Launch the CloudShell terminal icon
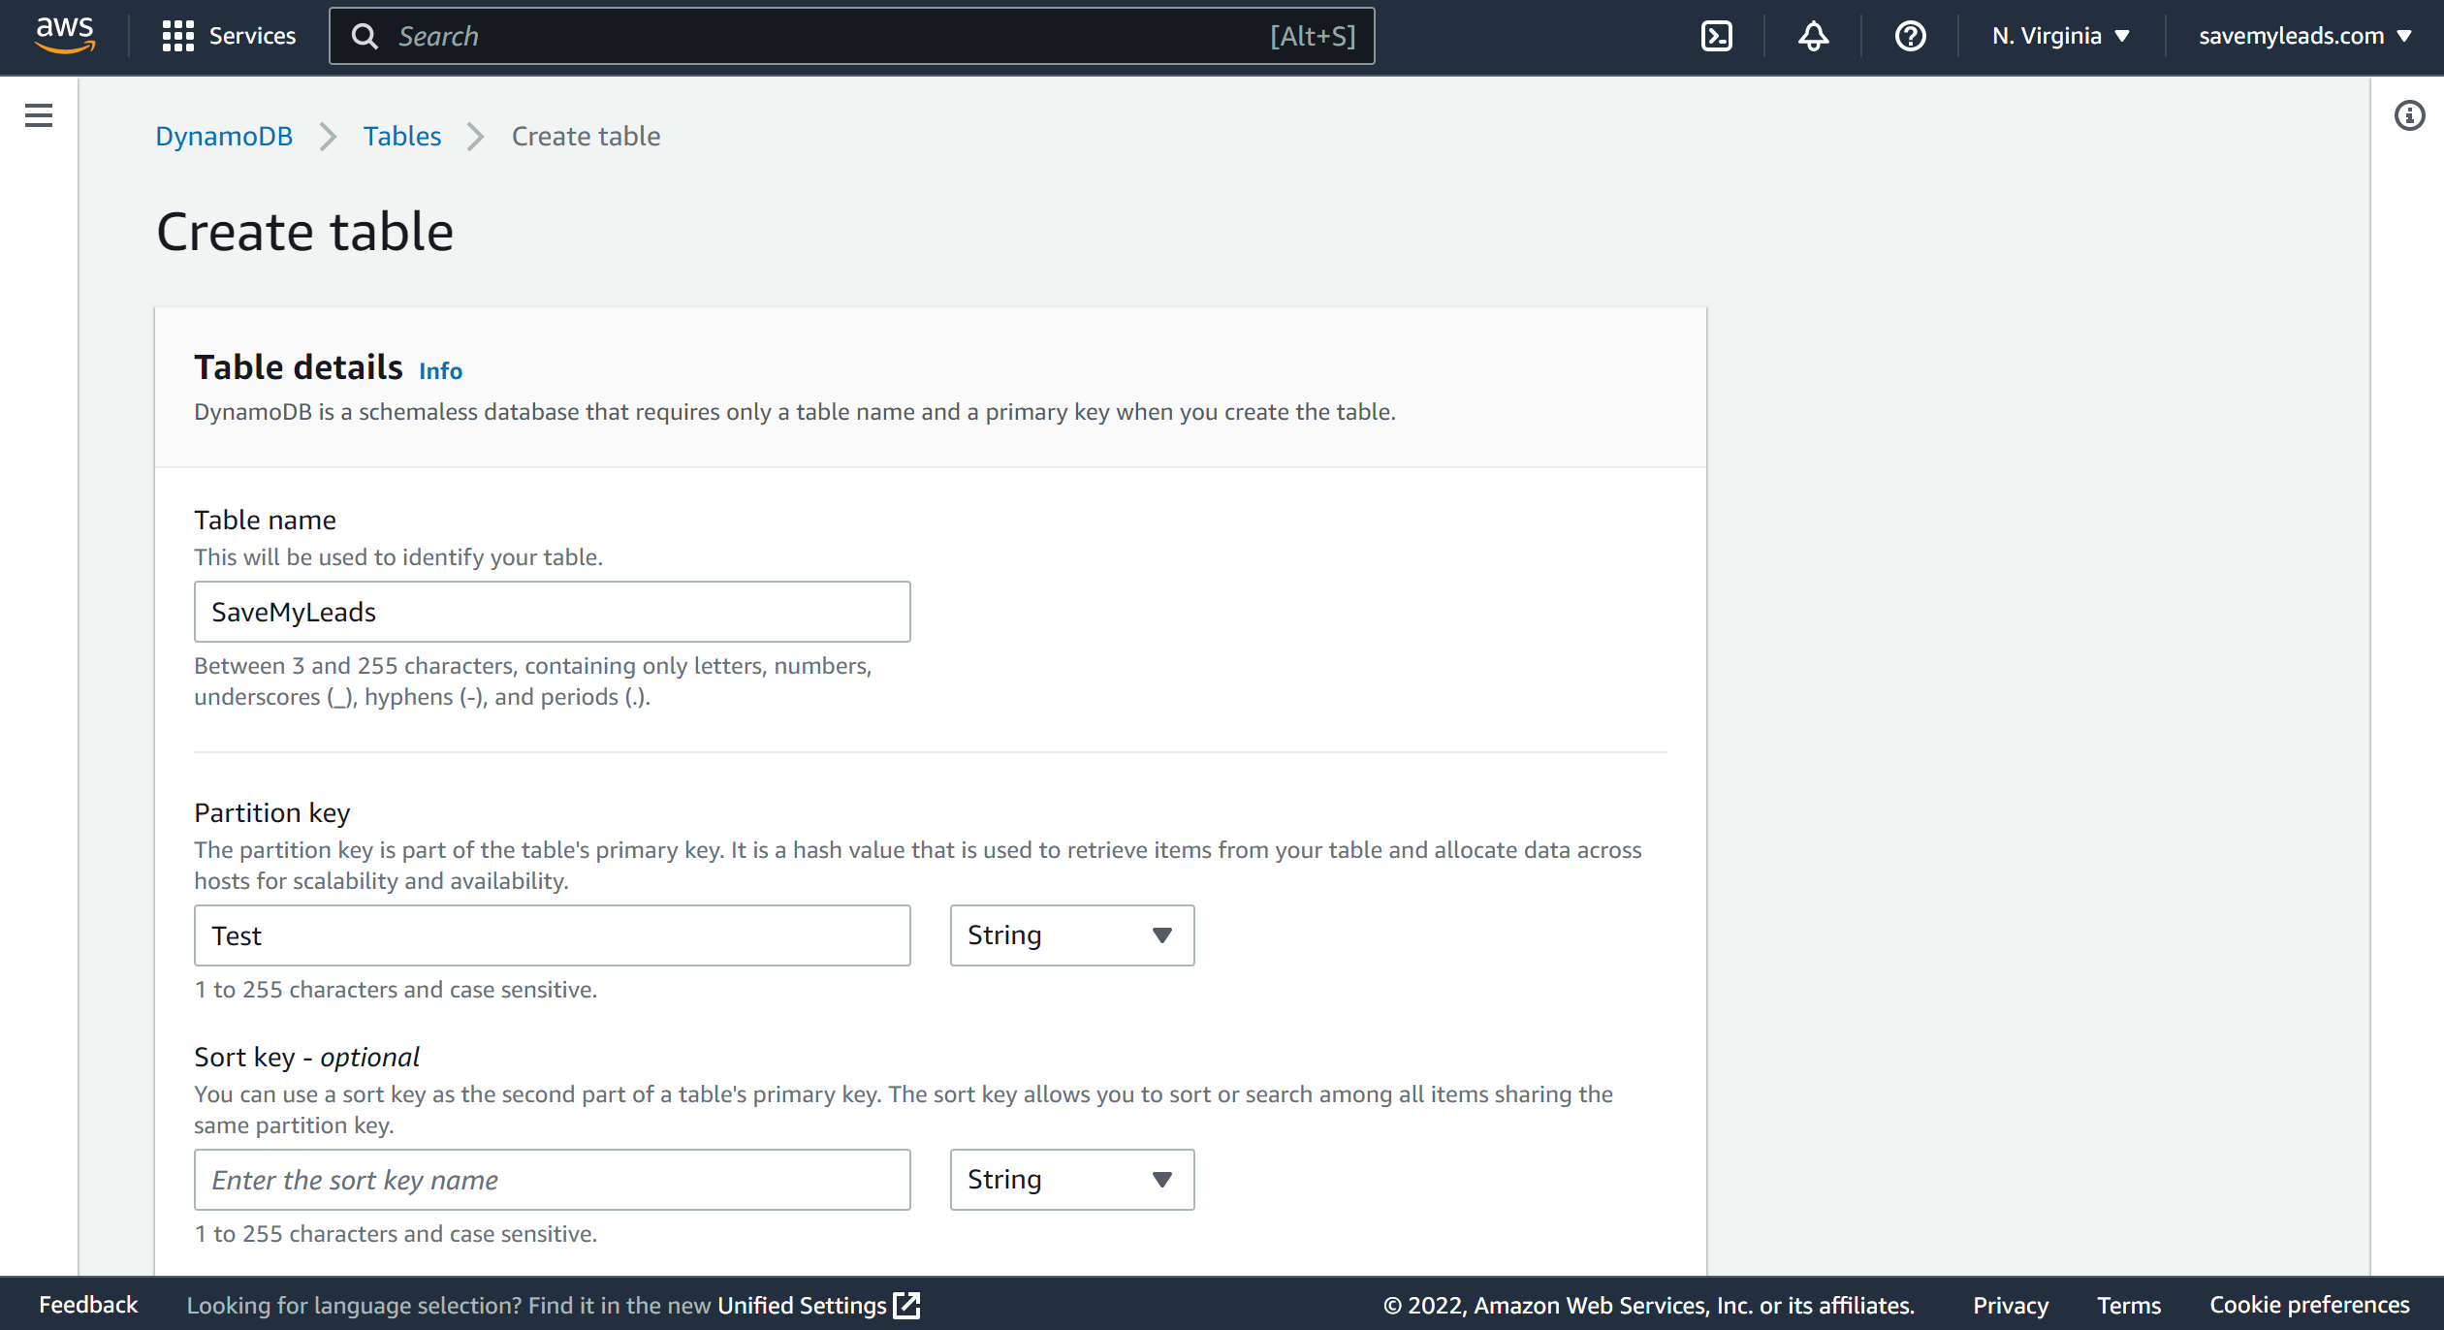This screenshot has height=1330, width=2444. click(1716, 36)
